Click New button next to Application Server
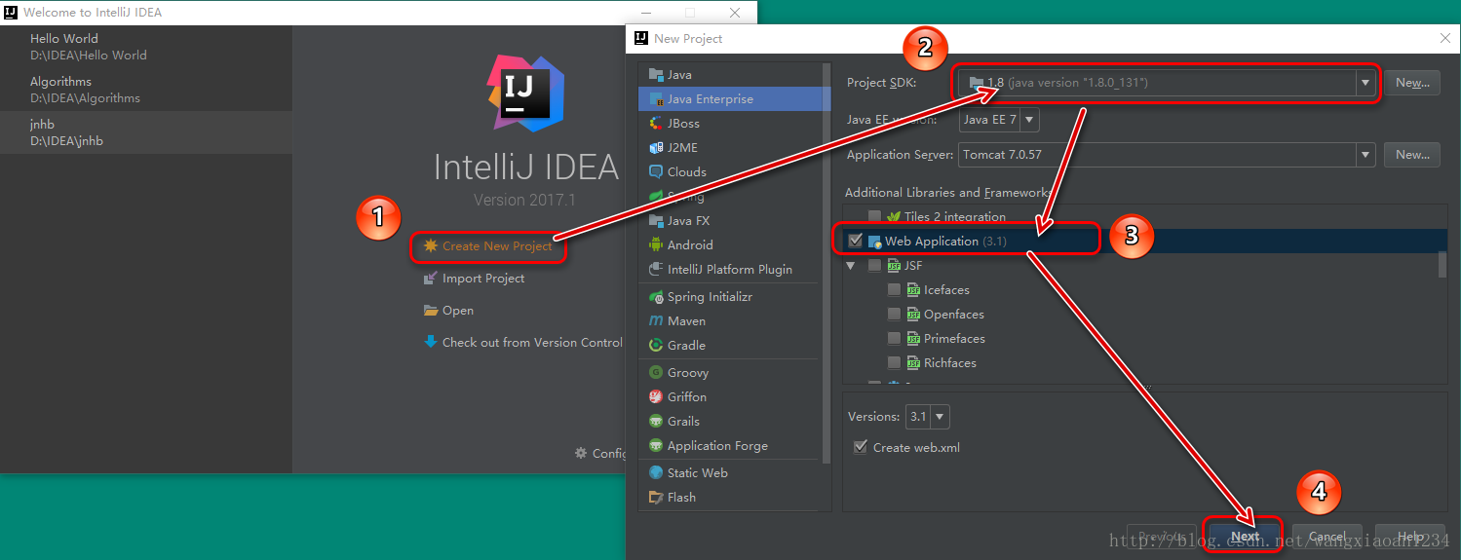This screenshot has height=560, width=1461. point(1412,155)
